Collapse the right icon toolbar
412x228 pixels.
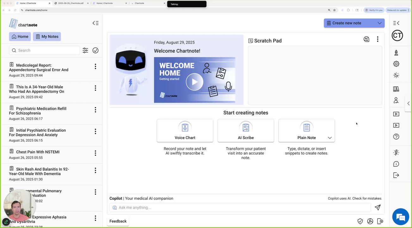pyautogui.click(x=396, y=23)
